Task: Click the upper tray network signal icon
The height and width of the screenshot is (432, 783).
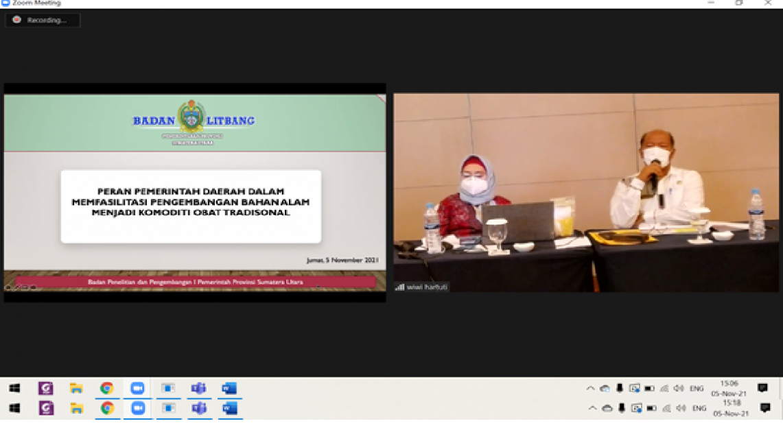Action: 664,388
